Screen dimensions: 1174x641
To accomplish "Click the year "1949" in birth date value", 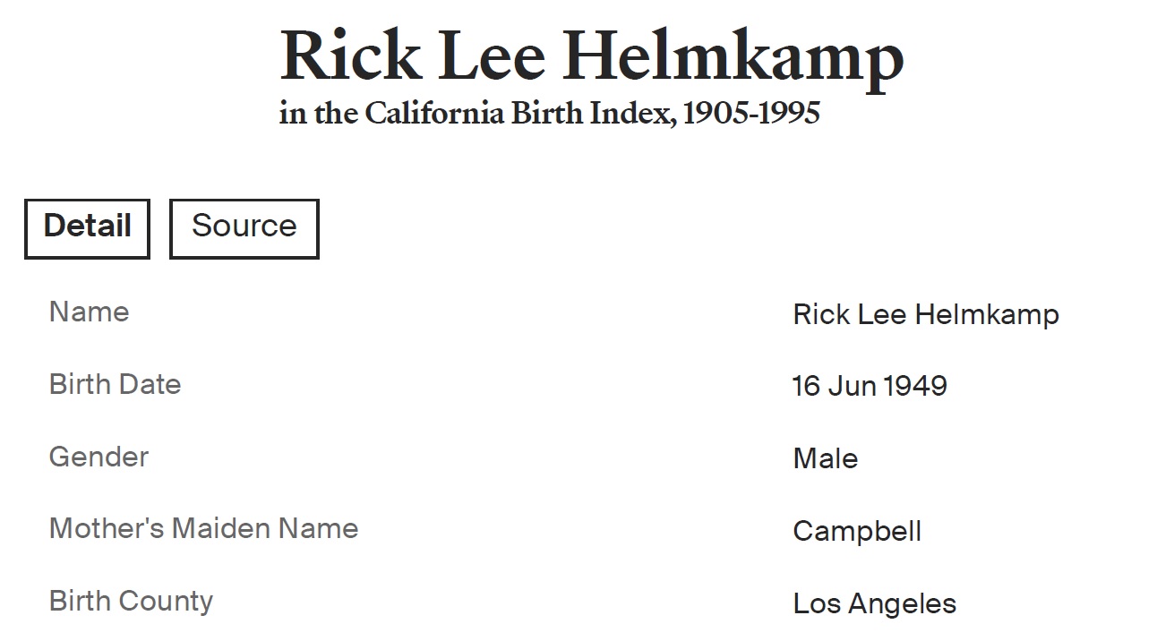I will click(x=915, y=387).
